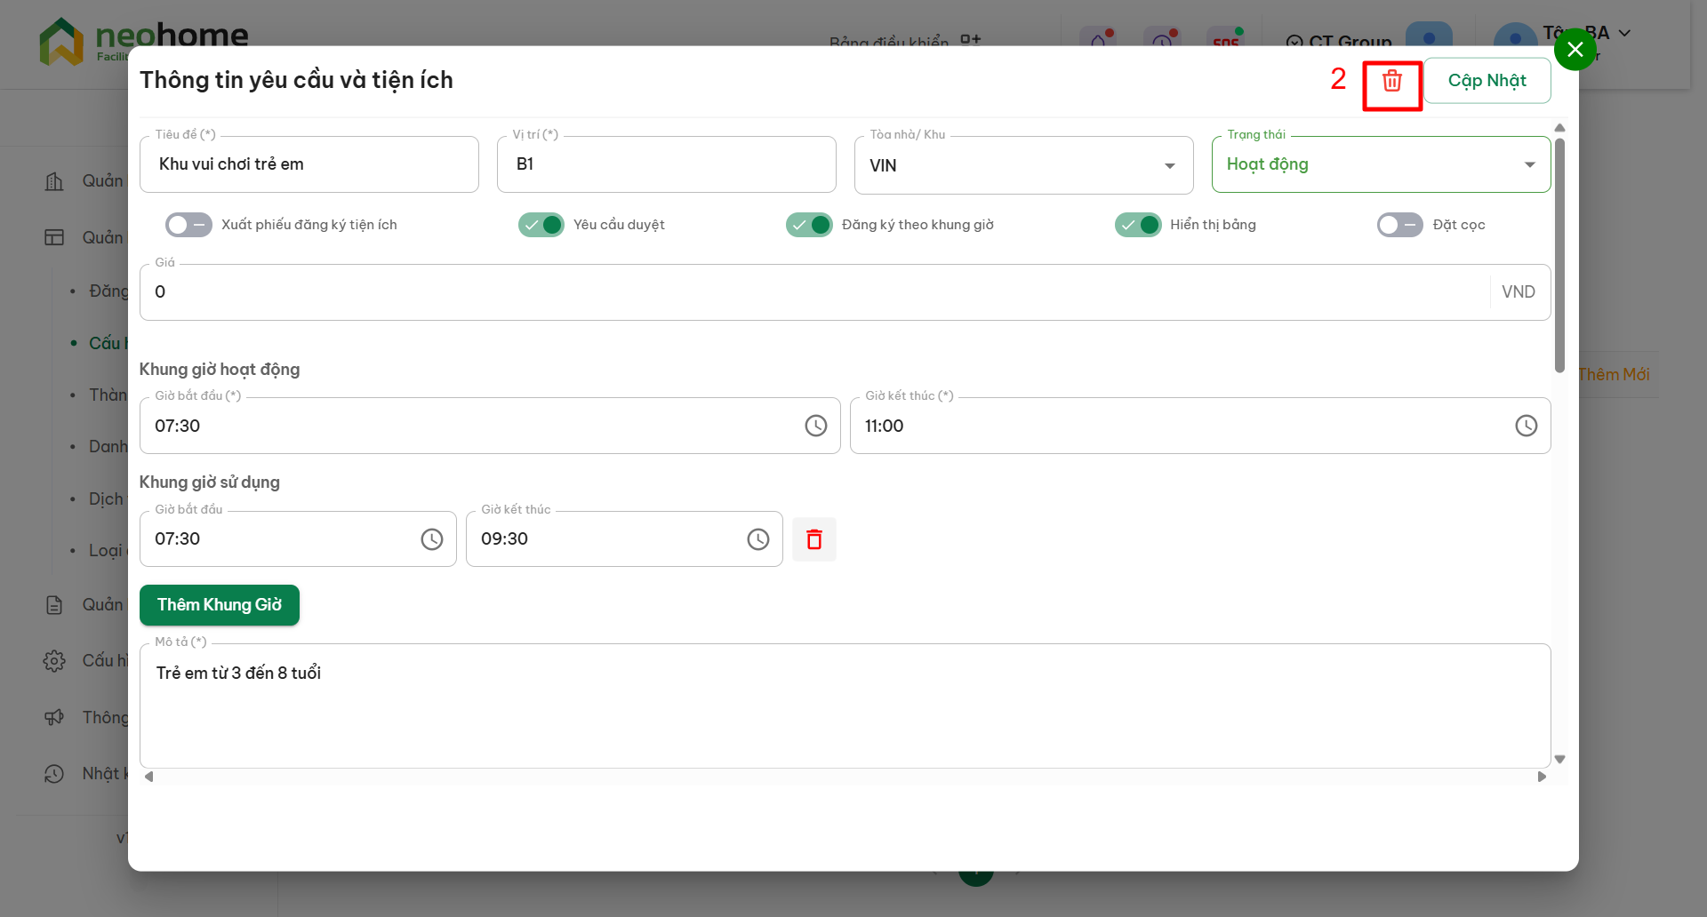Turn off Đăng ký theo khung giờ switch
The image size is (1707, 917).
[809, 225]
